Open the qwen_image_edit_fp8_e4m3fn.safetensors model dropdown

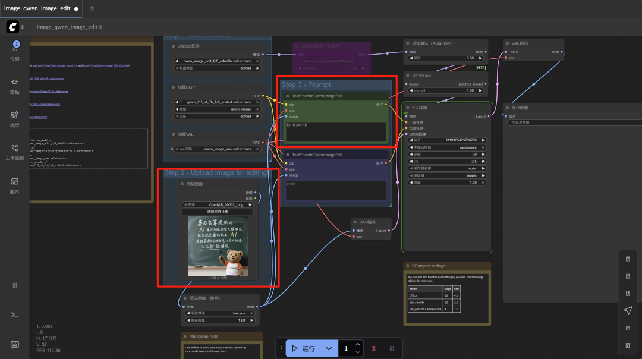pos(218,61)
